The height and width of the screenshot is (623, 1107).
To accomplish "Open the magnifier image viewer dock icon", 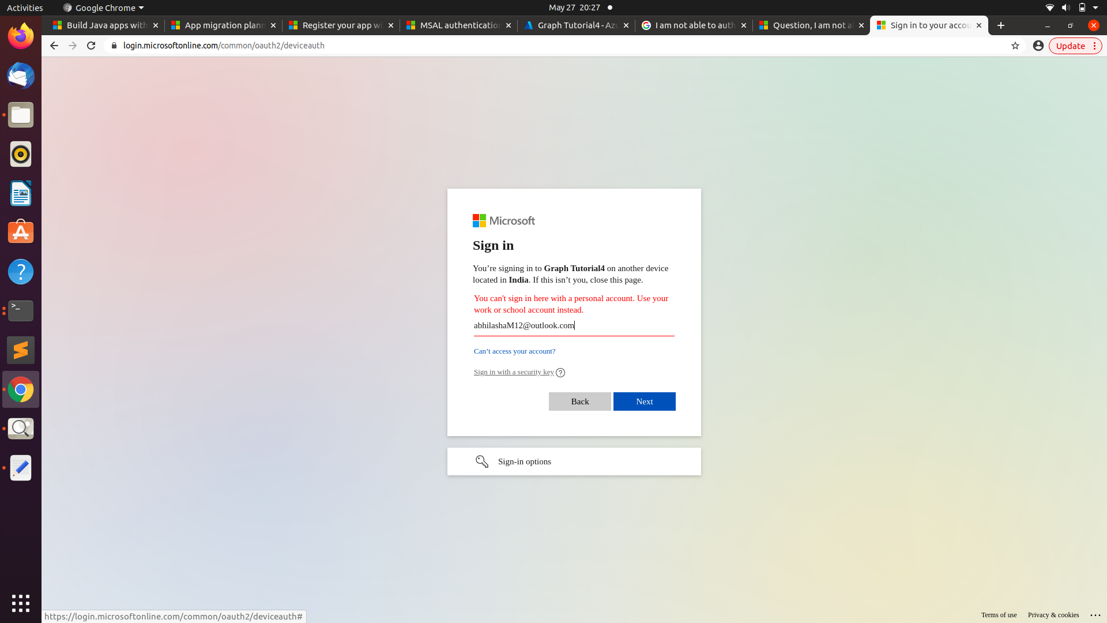I will [x=21, y=429].
